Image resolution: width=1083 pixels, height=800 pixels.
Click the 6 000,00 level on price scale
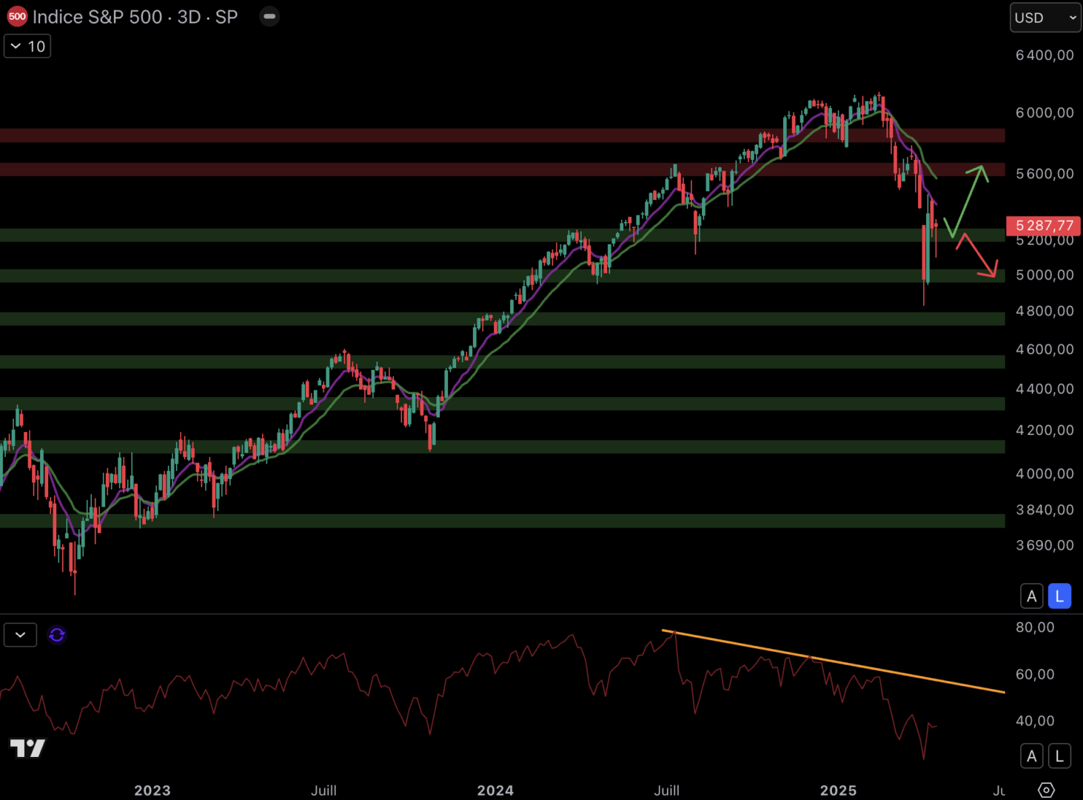pos(1044,113)
